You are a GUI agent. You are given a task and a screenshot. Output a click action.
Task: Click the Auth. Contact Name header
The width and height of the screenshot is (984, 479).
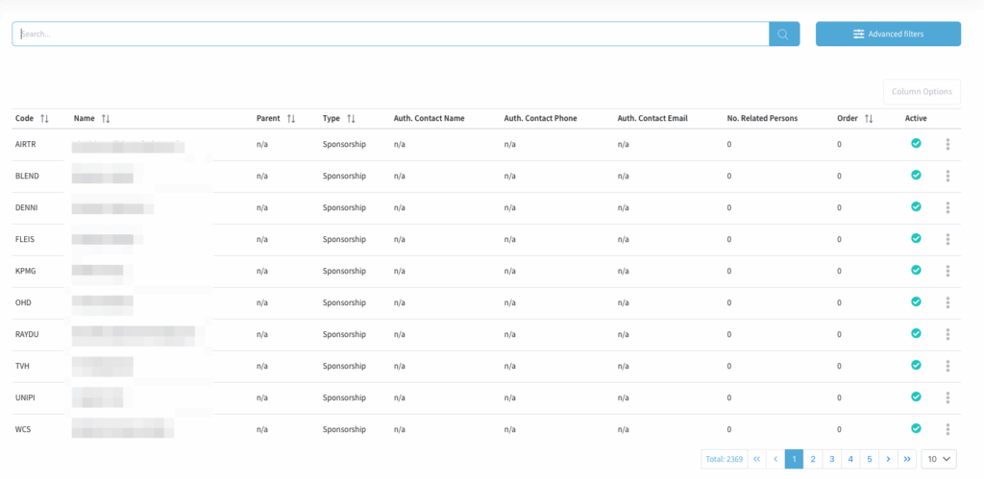(x=430, y=118)
